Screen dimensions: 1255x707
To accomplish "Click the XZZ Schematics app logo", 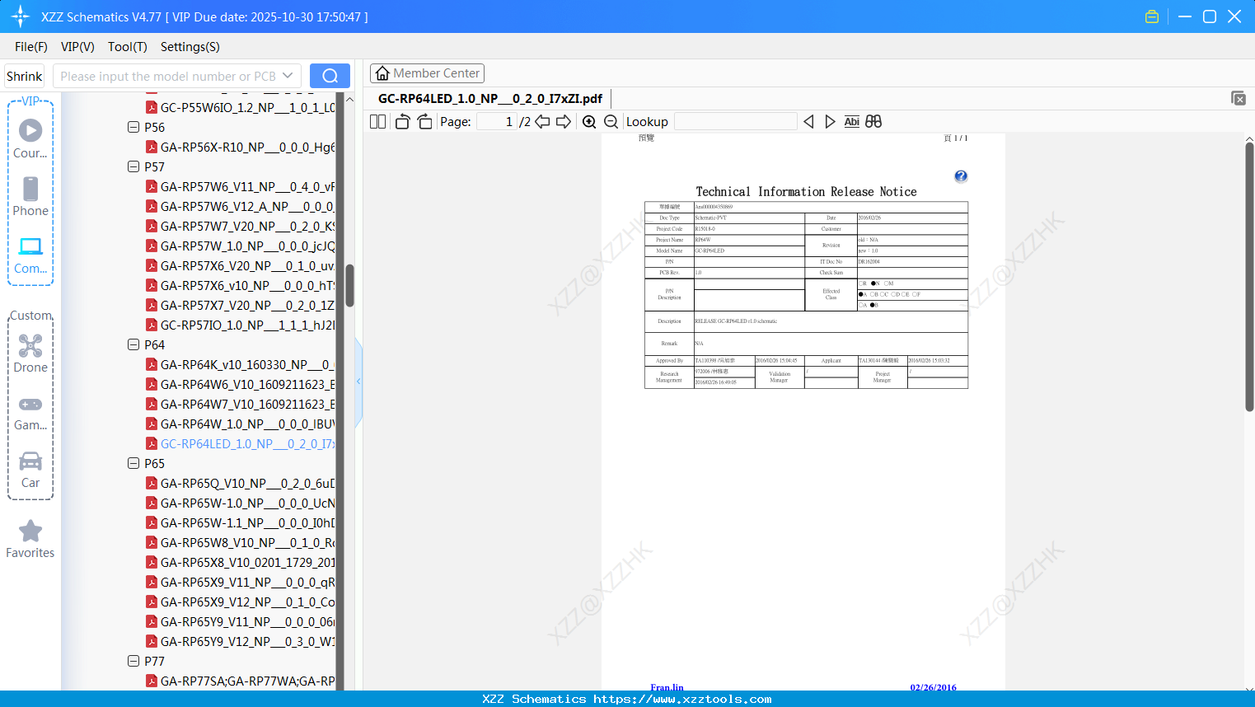I will (21, 16).
